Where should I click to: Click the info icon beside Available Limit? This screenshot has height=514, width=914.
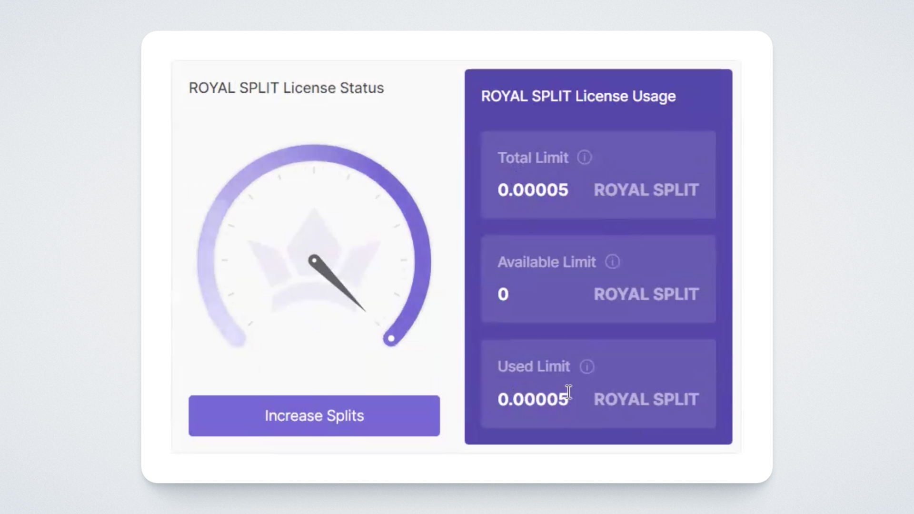pos(612,262)
